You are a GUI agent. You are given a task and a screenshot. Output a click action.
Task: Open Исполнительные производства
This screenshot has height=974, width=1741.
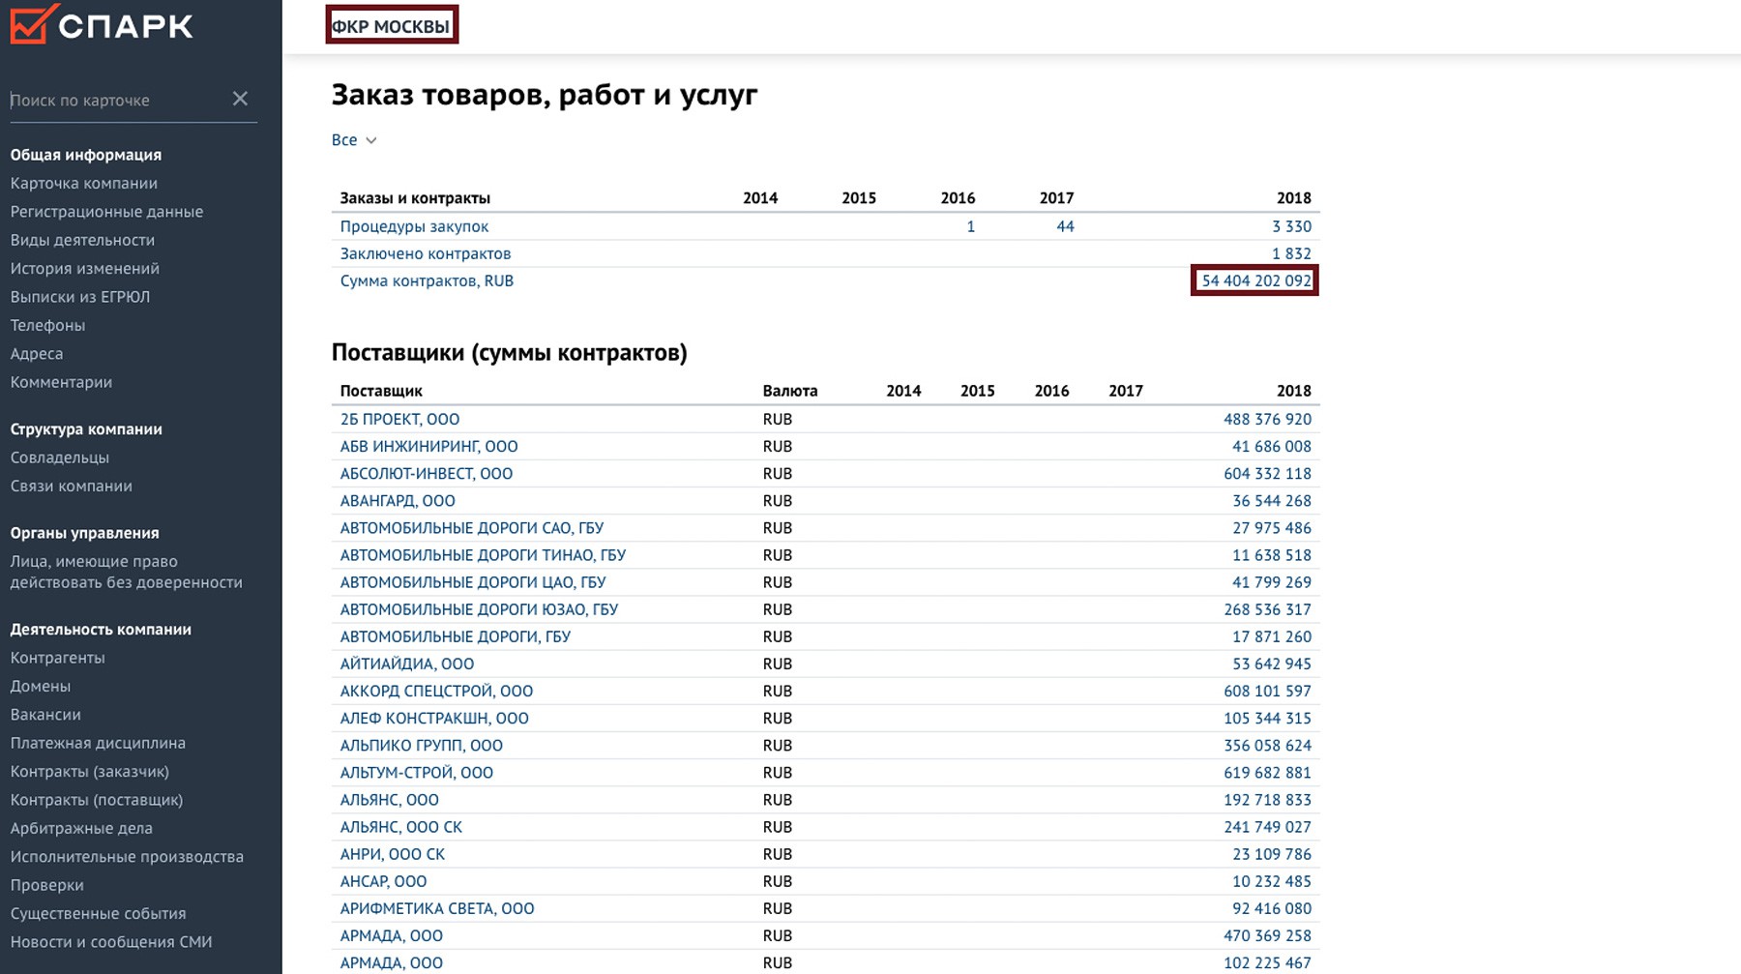click(127, 857)
